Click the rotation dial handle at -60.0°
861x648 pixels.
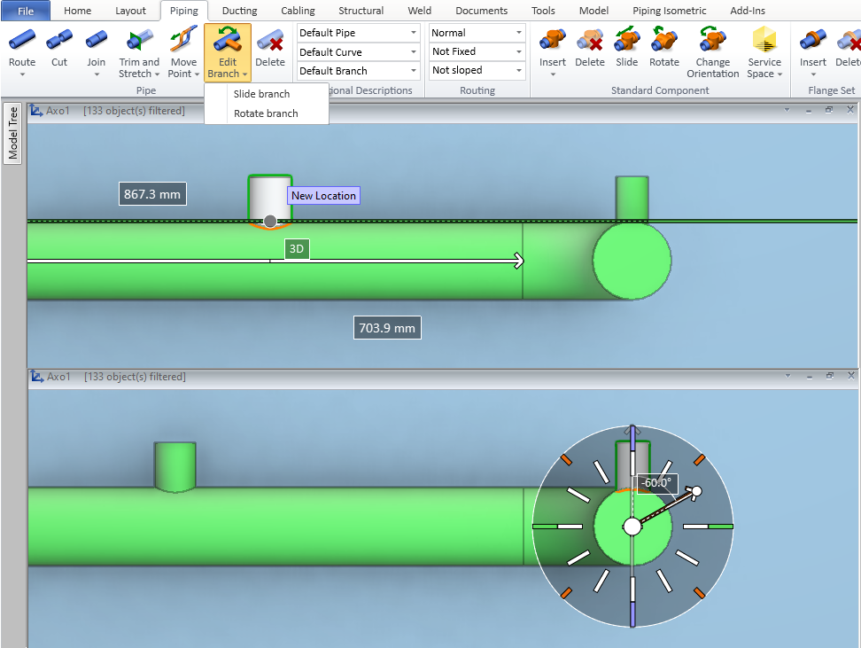coord(697,491)
